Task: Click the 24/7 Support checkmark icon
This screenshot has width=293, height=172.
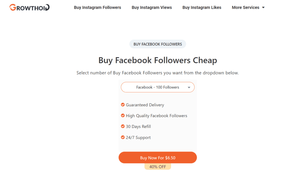Action: (x=123, y=137)
